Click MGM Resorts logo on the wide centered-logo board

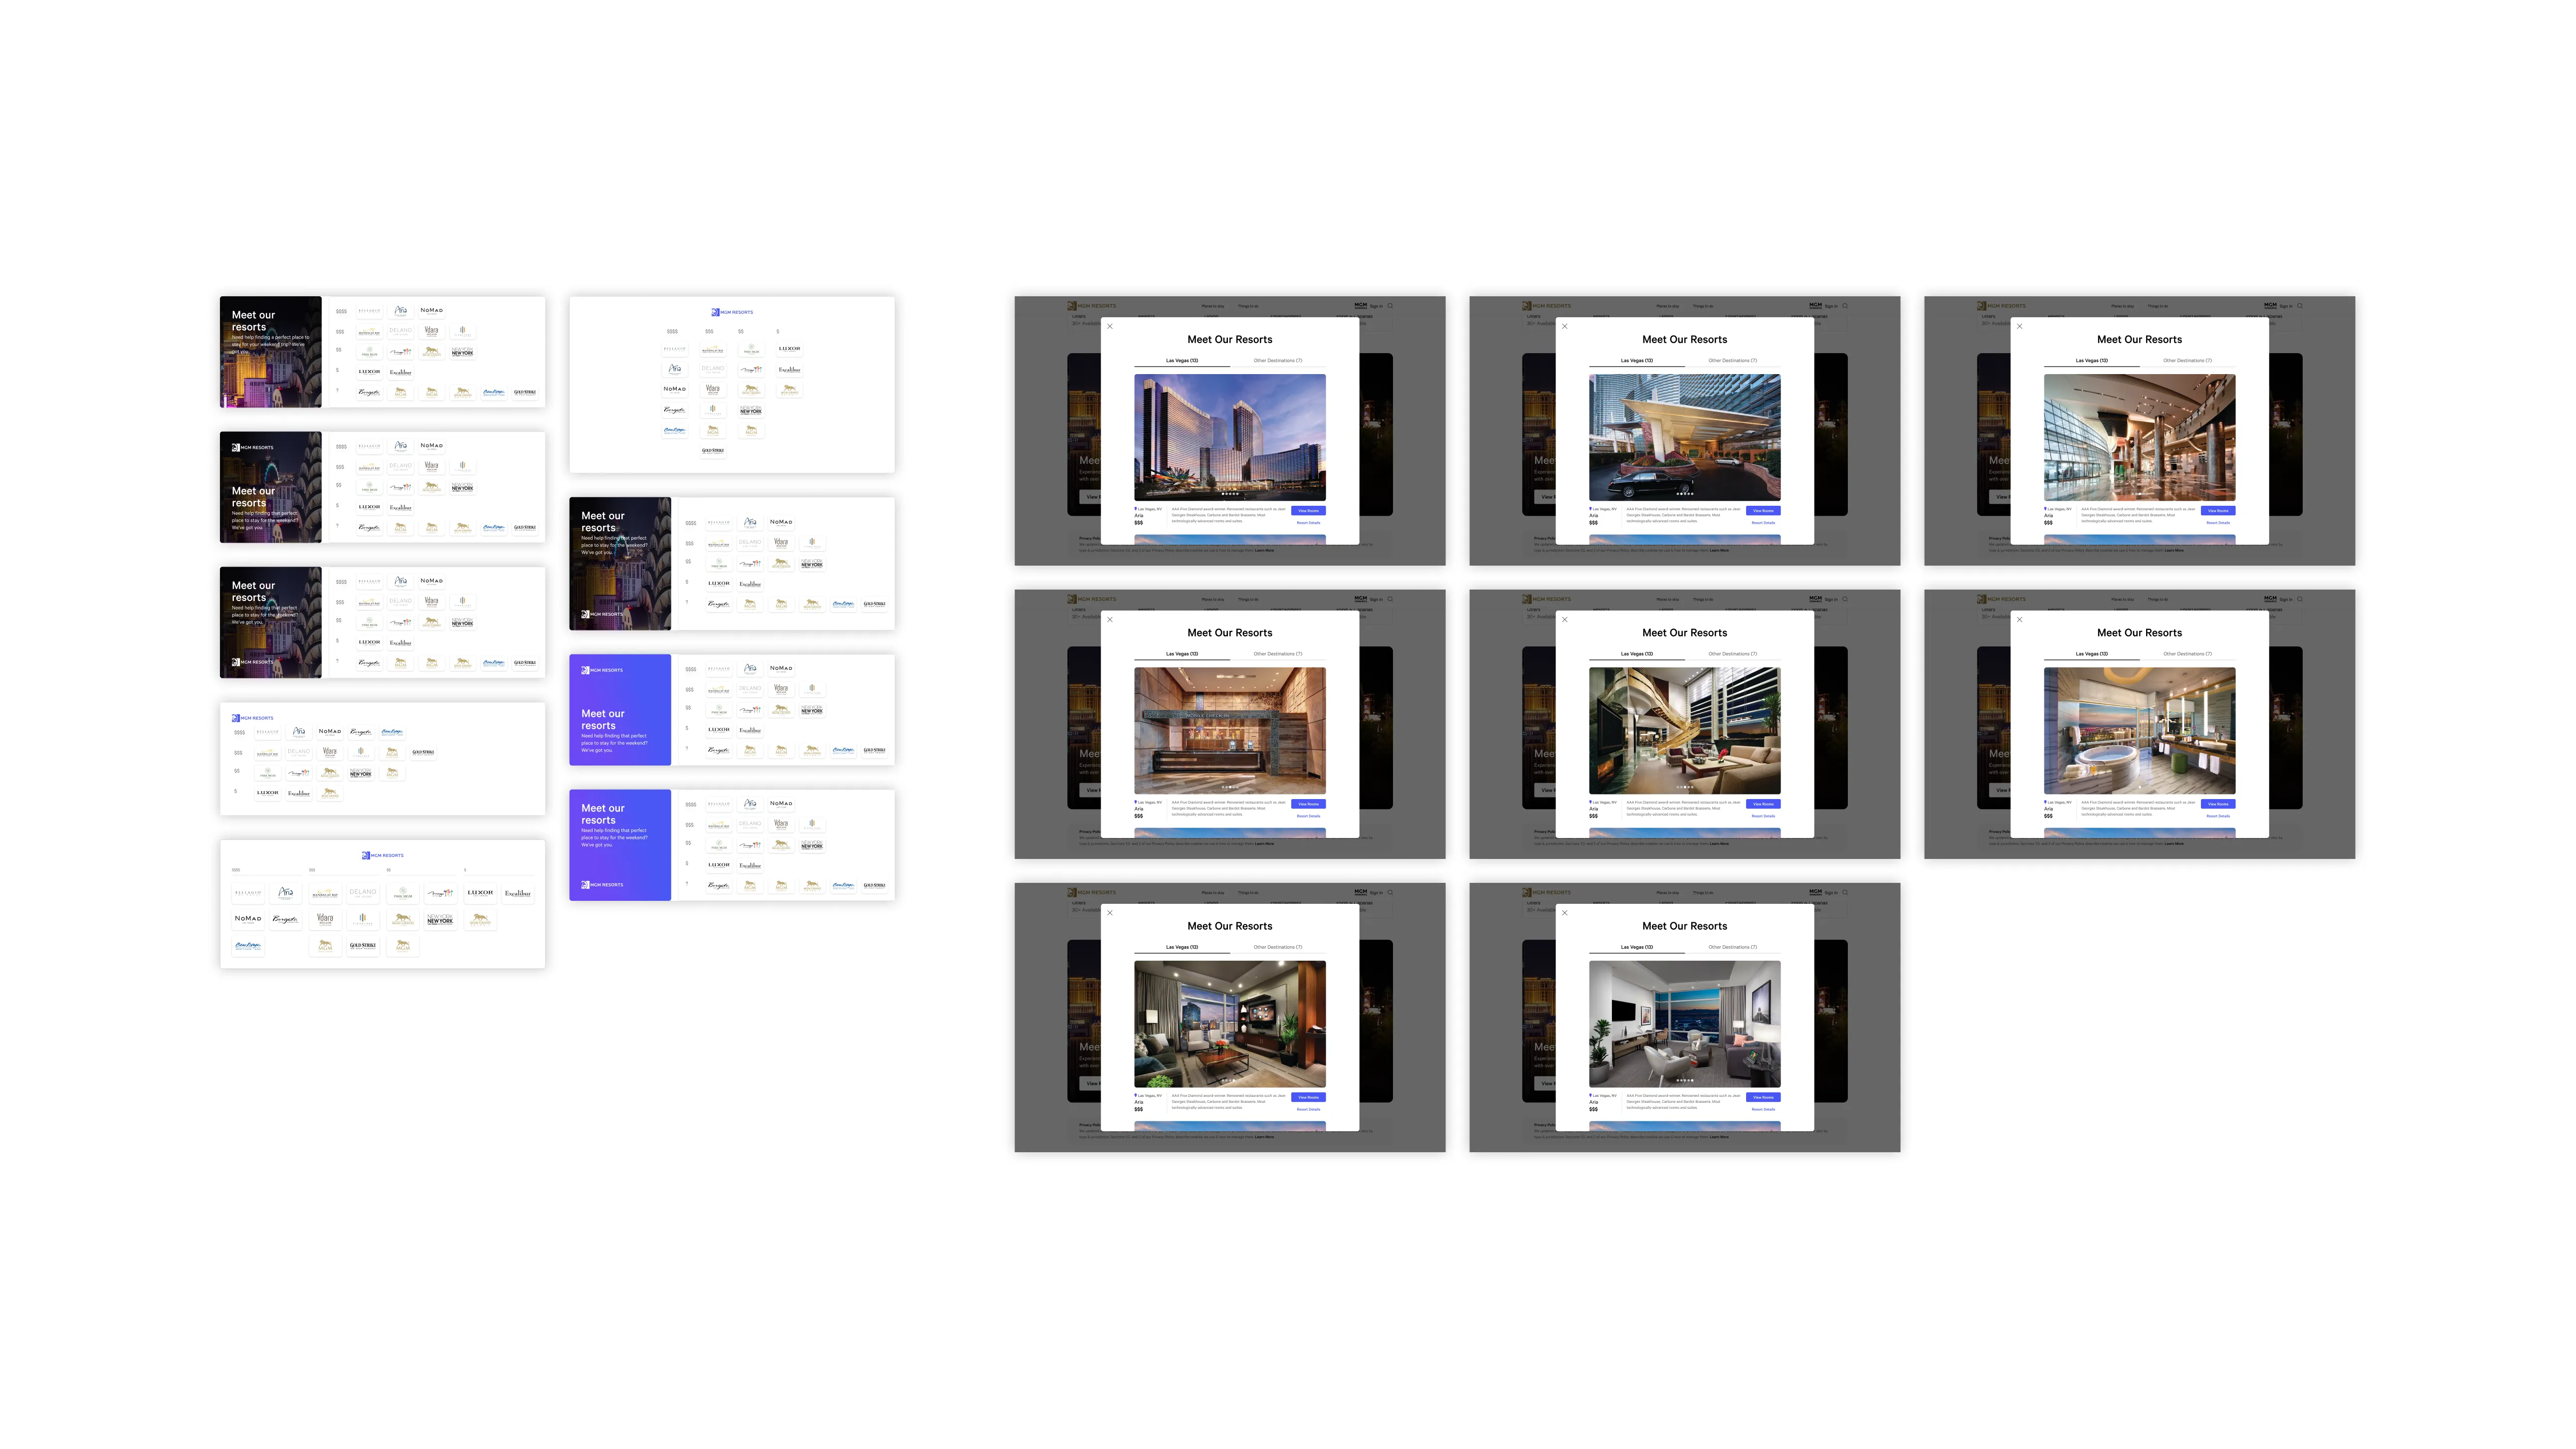coord(383,855)
